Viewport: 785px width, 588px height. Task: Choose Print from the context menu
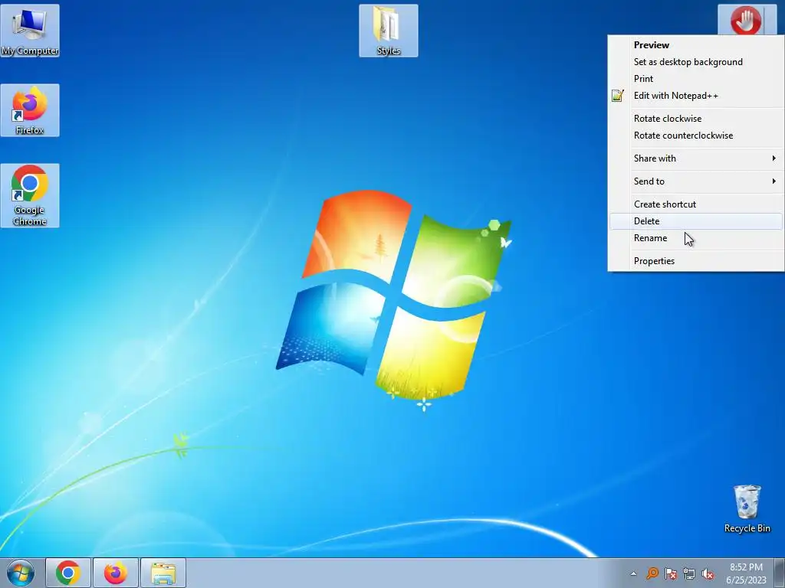(696, 79)
